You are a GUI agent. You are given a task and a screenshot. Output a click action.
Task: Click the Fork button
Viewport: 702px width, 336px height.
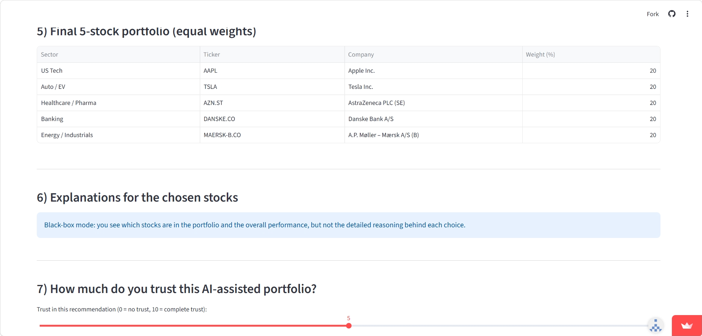[x=653, y=14]
